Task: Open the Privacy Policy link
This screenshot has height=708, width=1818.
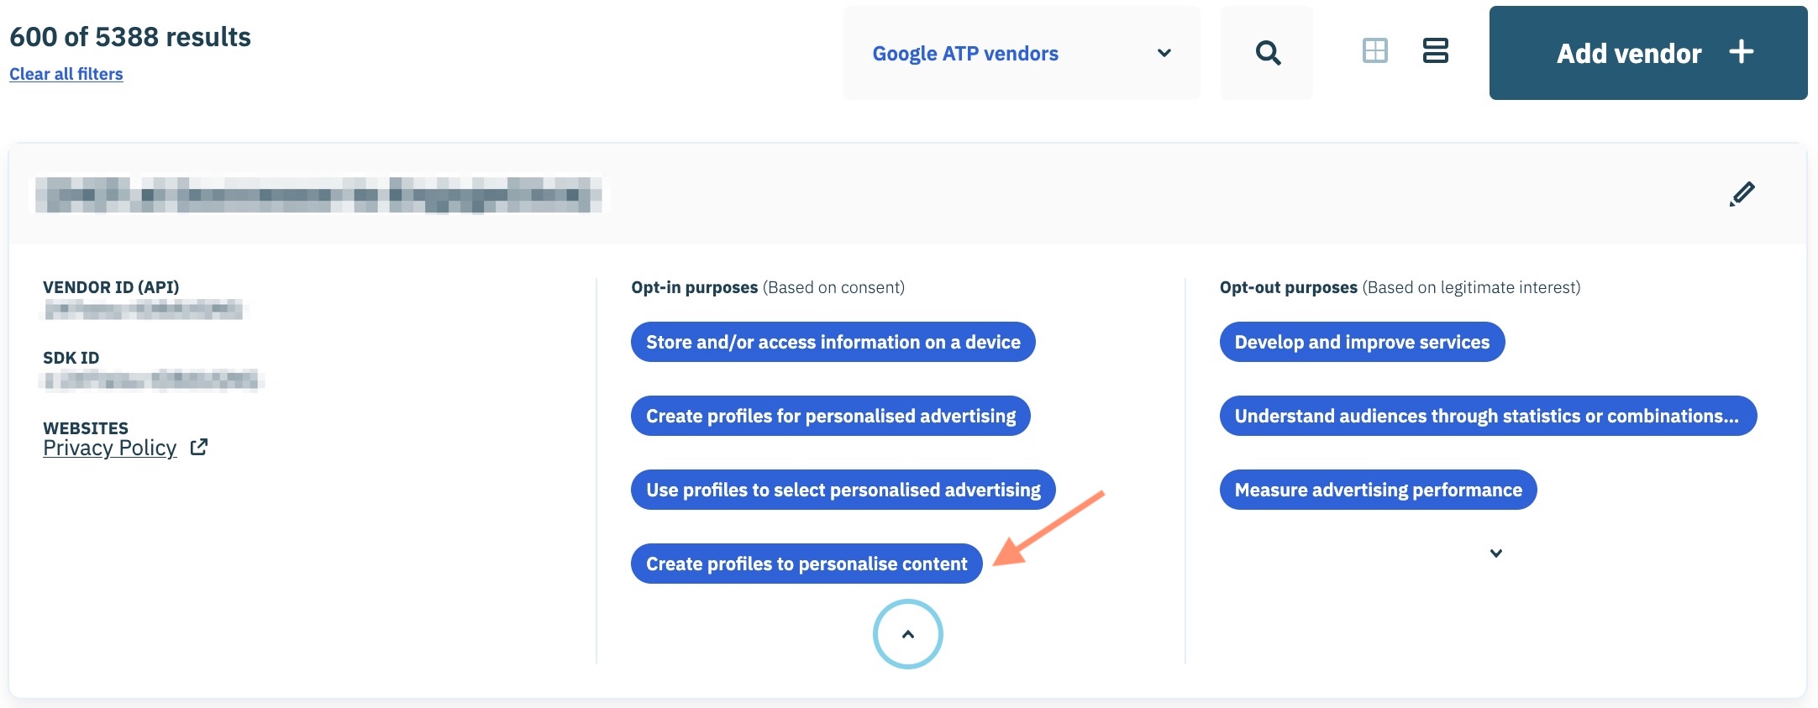Action: (110, 448)
